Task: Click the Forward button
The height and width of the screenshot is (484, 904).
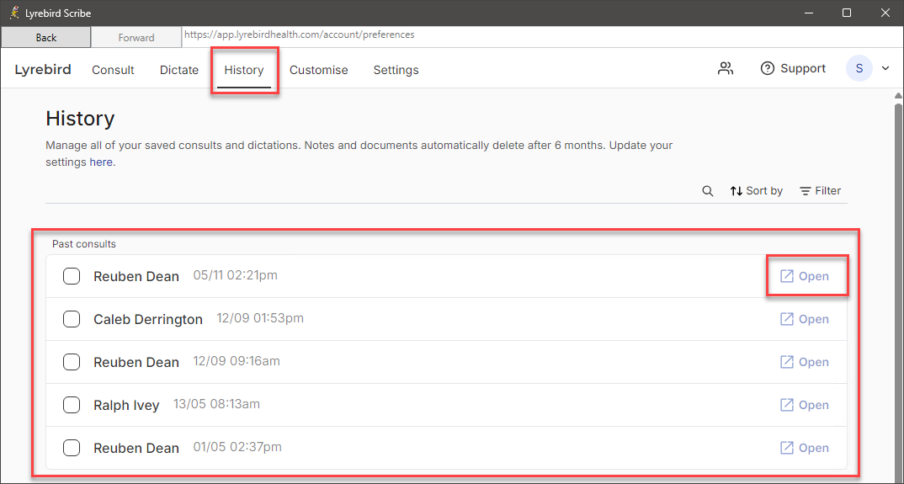Action: 136,38
